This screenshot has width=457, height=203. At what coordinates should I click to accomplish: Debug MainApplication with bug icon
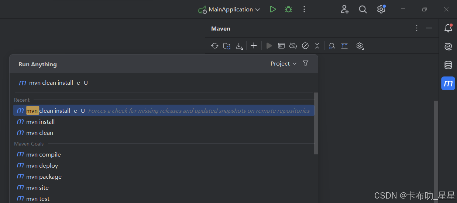pos(288,9)
